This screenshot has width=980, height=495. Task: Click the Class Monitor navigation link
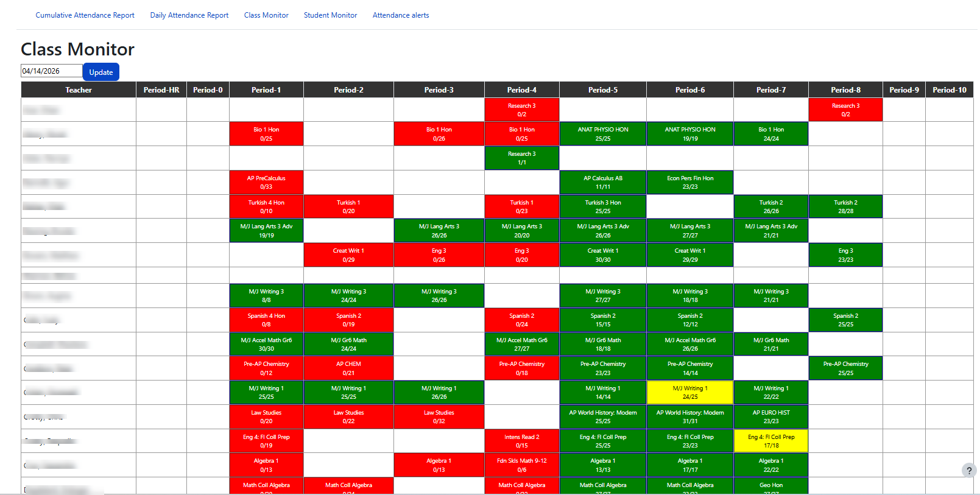pos(266,15)
